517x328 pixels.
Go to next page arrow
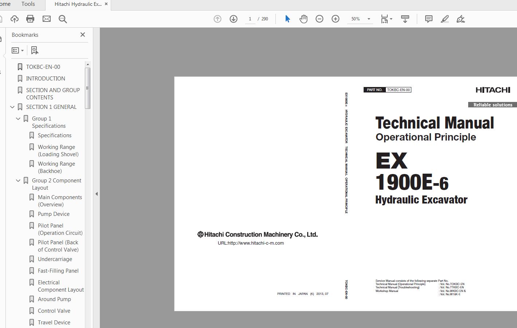(x=234, y=19)
